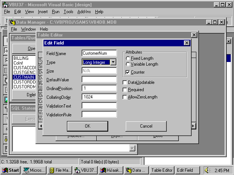Image resolution: width=234 pixels, height=175 pixels.
Task: Expand the SQL statement combo box arrow
Action: click(x=132, y=148)
